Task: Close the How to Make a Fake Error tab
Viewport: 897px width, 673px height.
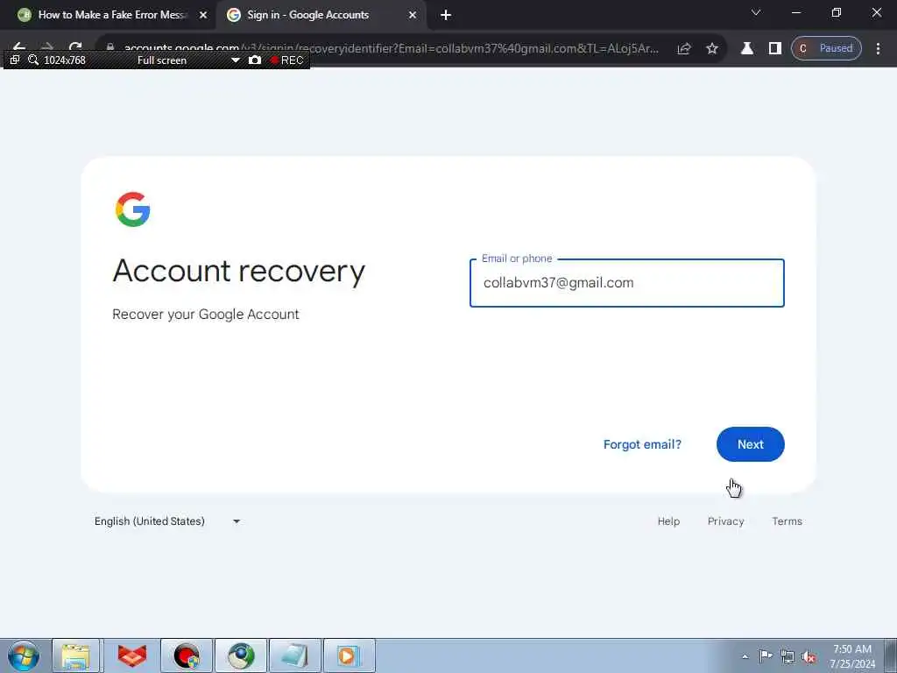Action: tap(202, 16)
